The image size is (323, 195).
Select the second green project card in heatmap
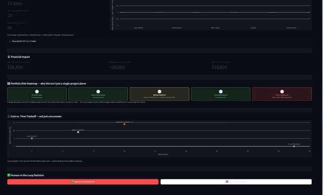pyautogui.click(x=98, y=94)
